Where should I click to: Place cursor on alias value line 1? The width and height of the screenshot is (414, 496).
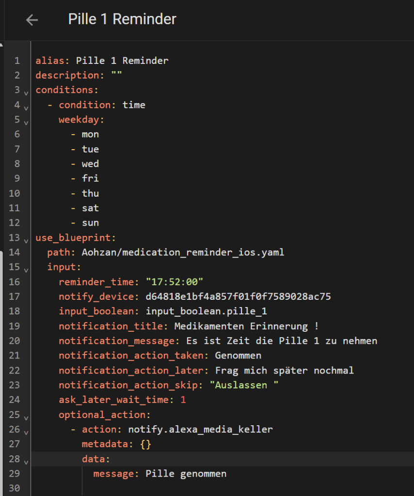(122, 61)
